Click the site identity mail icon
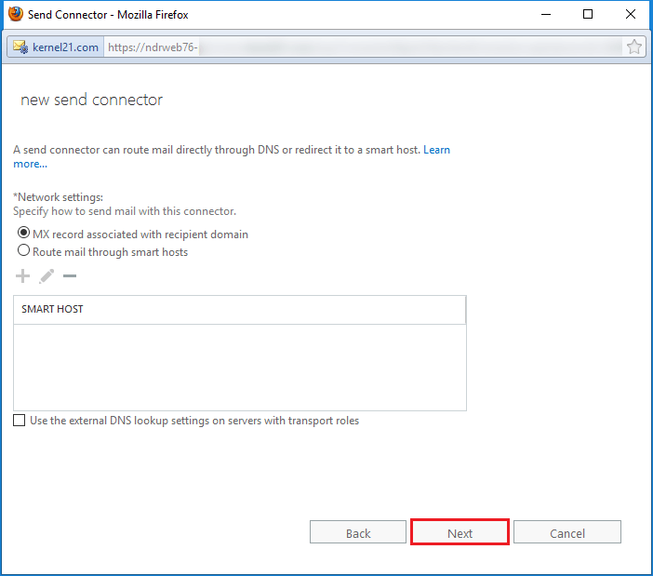Image resolution: width=653 pixels, height=576 pixels. pyautogui.click(x=20, y=47)
